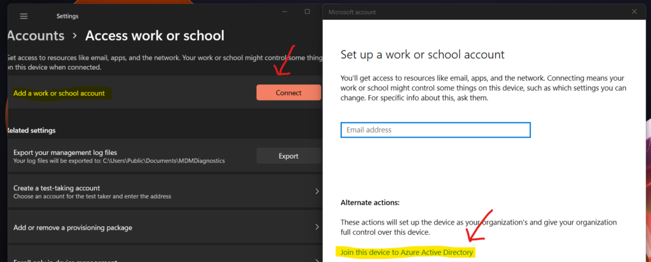Open Add or remove a provisioning package

72,227
